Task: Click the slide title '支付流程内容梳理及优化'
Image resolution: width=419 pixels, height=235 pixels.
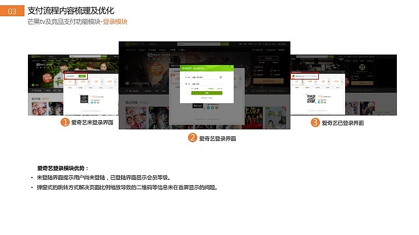Action: click(x=71, y=10)
